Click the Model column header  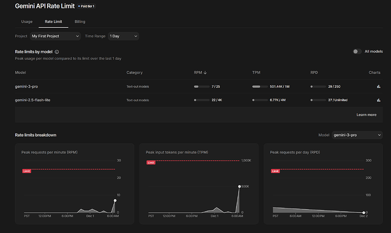coord(20,72)
